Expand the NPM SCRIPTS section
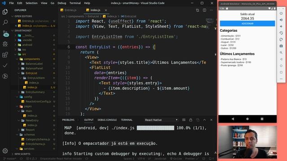Viewport: 287px width, 161px height. coord(22,154)
